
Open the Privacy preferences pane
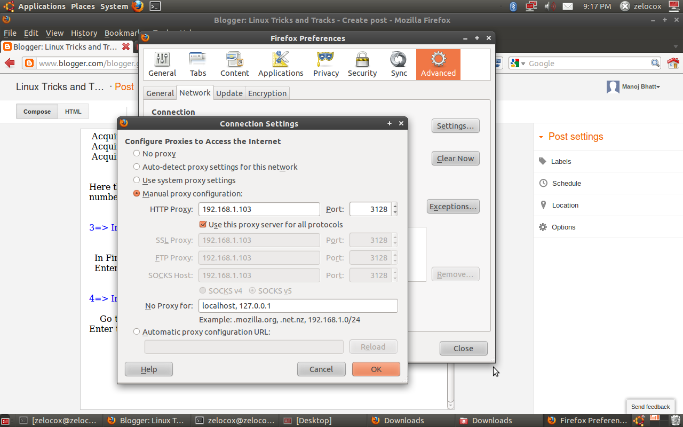326,65
